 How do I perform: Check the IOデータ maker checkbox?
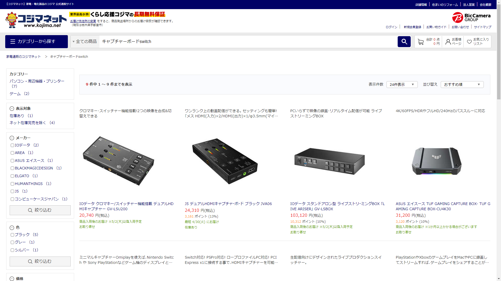12,145
